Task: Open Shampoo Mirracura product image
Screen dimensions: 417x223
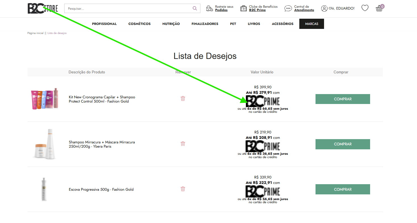Action: point(45,144)
